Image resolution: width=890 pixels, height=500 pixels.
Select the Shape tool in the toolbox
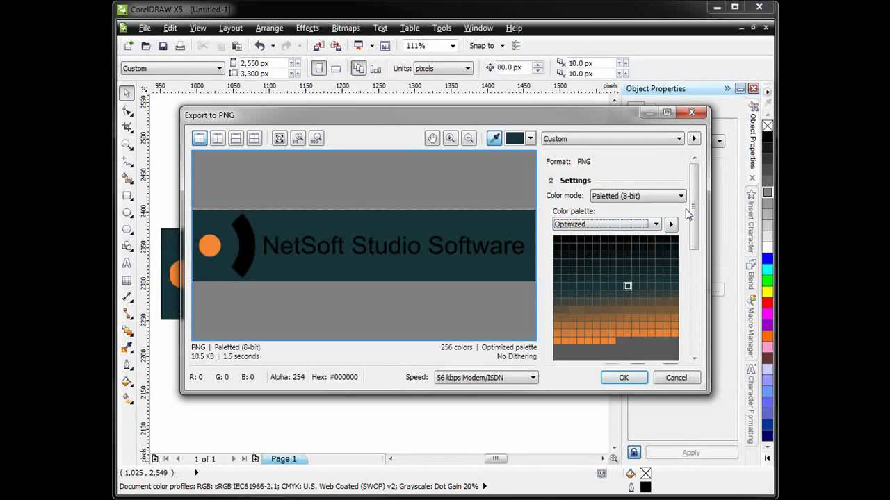pos(127,110)
